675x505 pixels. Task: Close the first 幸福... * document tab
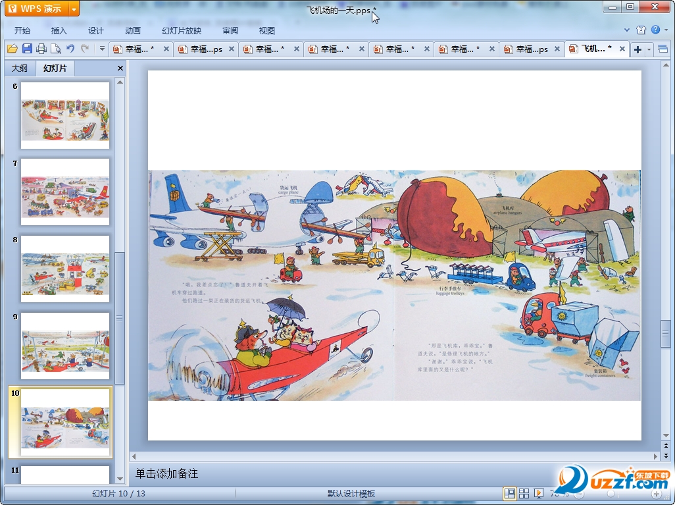[166, 49]
